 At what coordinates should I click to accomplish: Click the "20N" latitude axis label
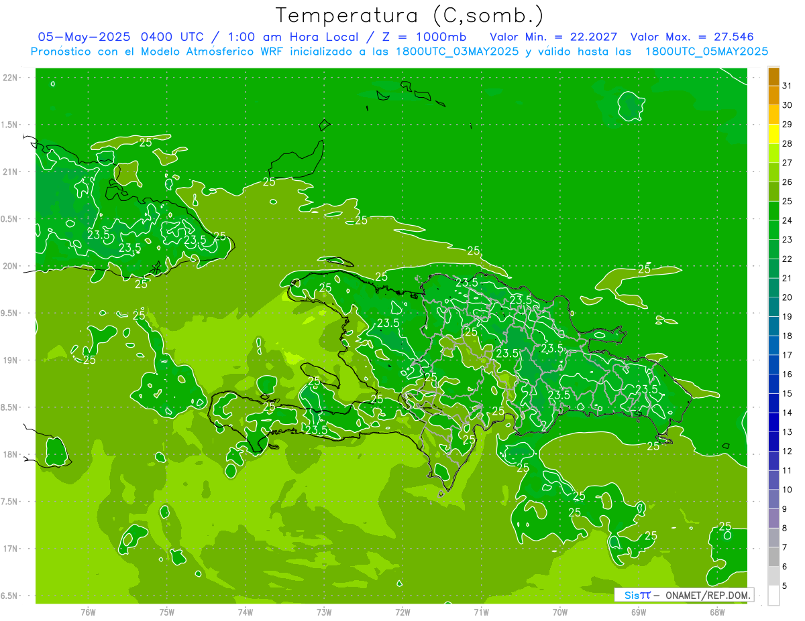point(11,267)
